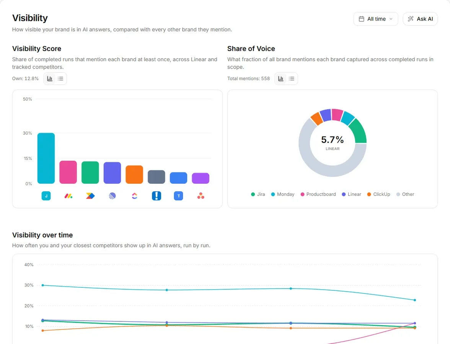Click first data point on cyan Jira line
This screenshot has width=450, height=344.
point(43,285)
